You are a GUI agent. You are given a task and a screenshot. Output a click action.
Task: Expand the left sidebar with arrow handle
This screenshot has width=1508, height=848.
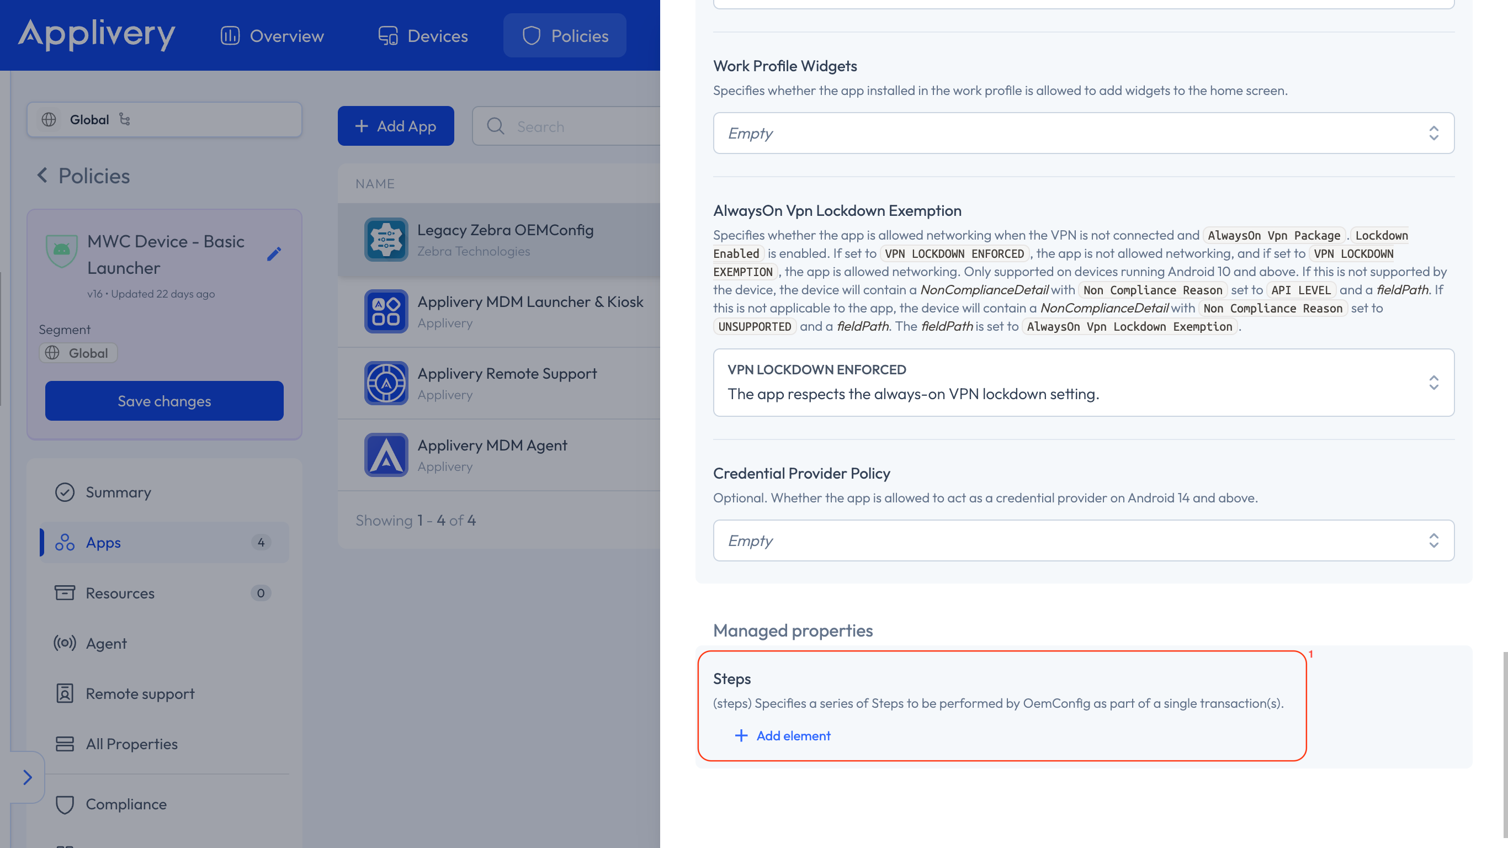(28, 777)
